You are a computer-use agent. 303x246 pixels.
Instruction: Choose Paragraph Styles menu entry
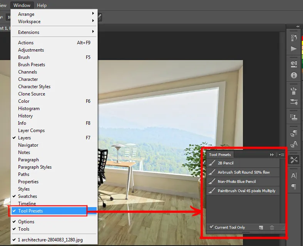click(54, 167)
